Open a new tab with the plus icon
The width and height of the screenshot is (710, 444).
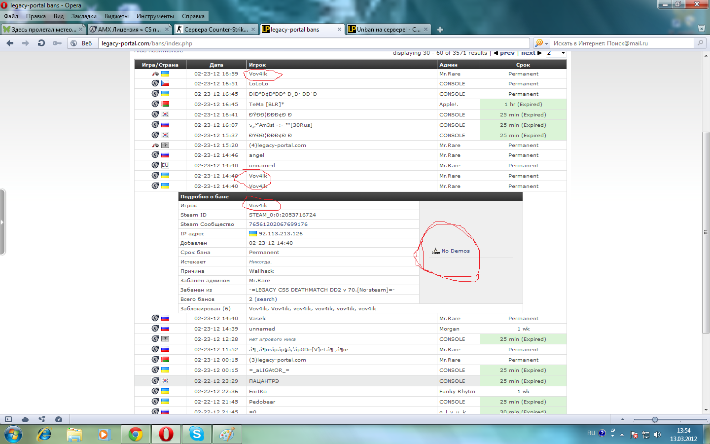point(440,30)
